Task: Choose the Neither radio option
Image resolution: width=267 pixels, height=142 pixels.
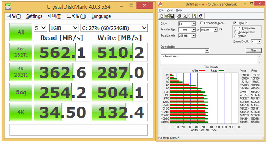Action: [235, 36]
